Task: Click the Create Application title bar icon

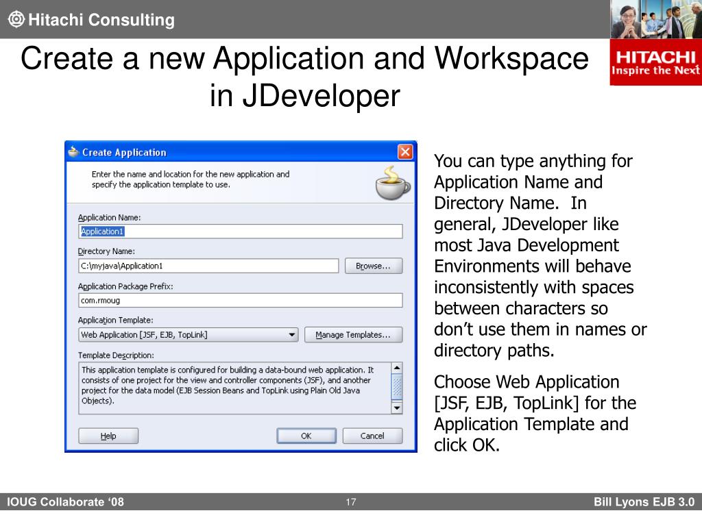Action: [73, 152]
